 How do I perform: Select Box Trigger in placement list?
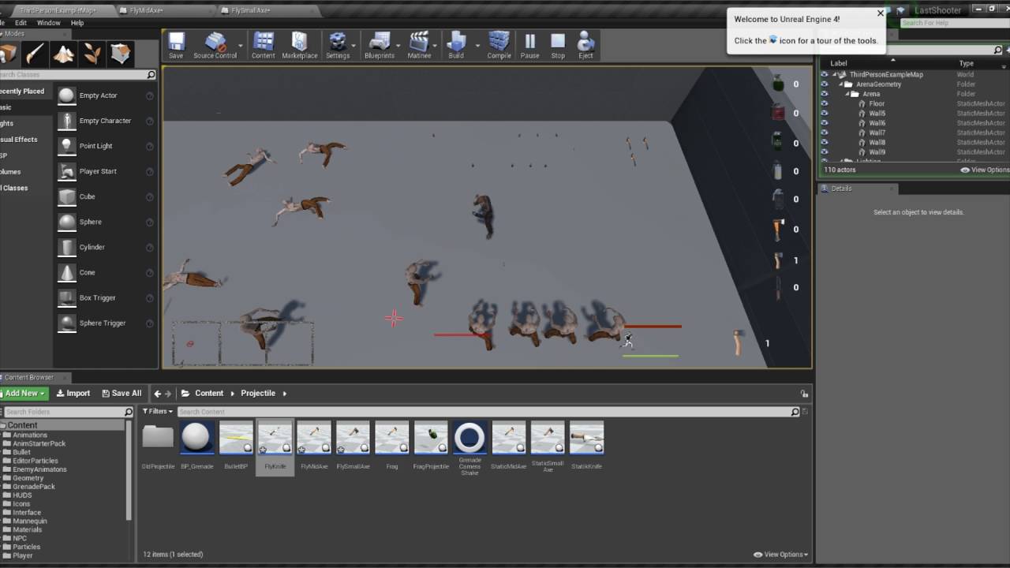(x=107, y=297)
